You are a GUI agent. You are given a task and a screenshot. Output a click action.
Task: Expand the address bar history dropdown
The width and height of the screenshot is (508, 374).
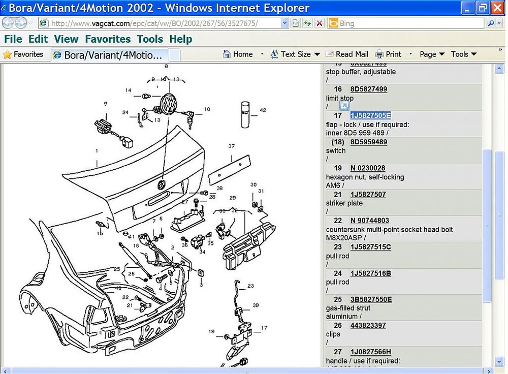pos(284,23)
